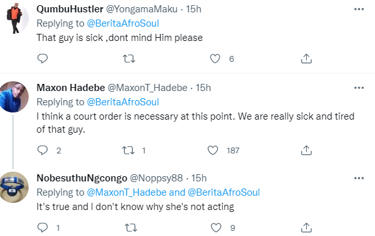Open QumbuHustler's profile name
The width and height of the screenshot is (375, 236).
point(70,9)
